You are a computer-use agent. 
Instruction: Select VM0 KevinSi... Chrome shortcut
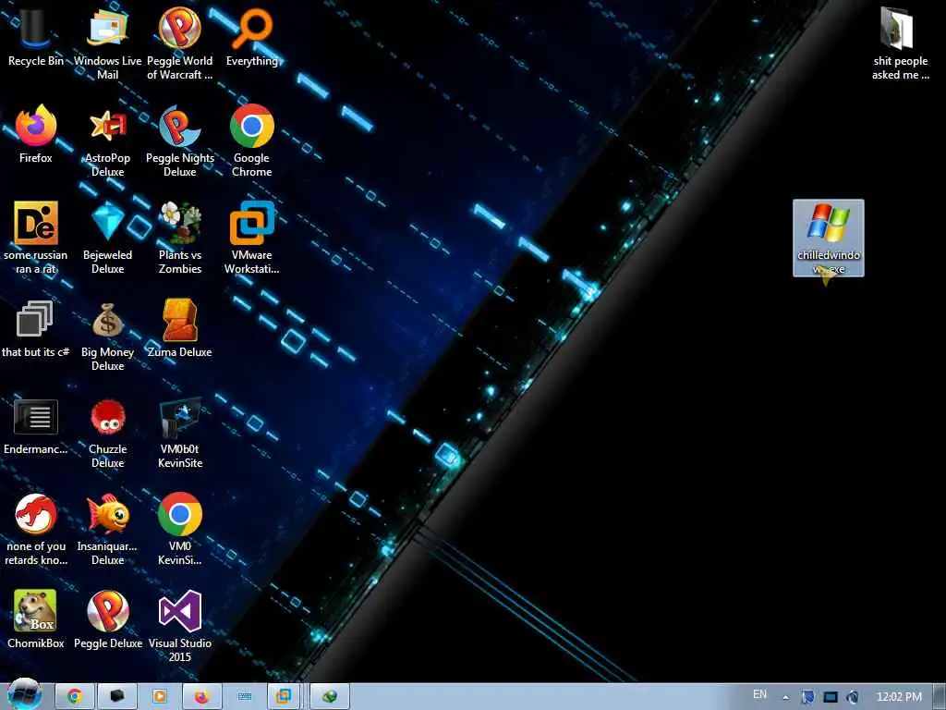pos(180,530)
